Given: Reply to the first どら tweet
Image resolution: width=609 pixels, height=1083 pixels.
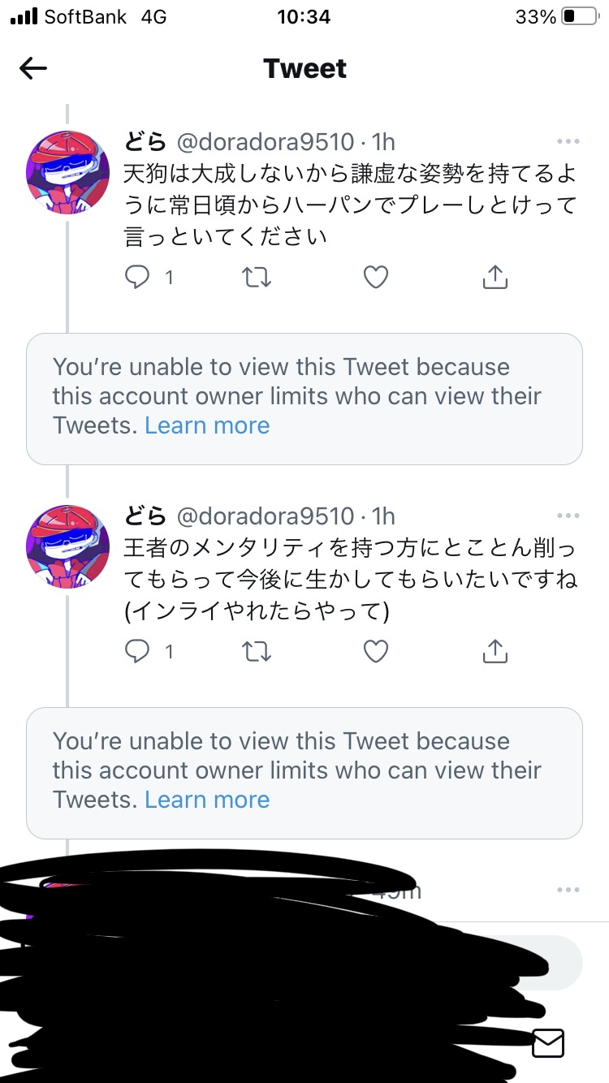Looking at the screenshot, I should [138, 278].
